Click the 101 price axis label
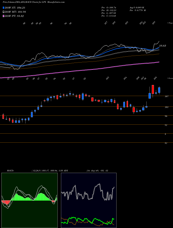 (167, 107)
